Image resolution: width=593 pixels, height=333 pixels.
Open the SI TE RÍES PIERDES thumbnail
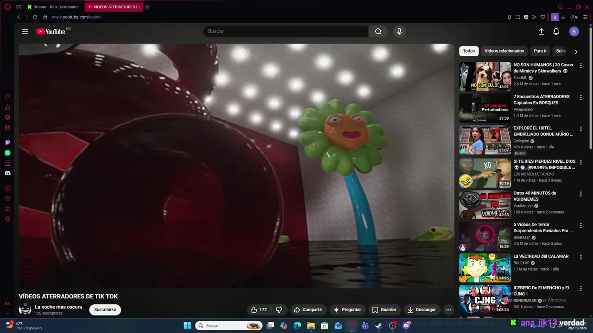(x=485, y=173)
